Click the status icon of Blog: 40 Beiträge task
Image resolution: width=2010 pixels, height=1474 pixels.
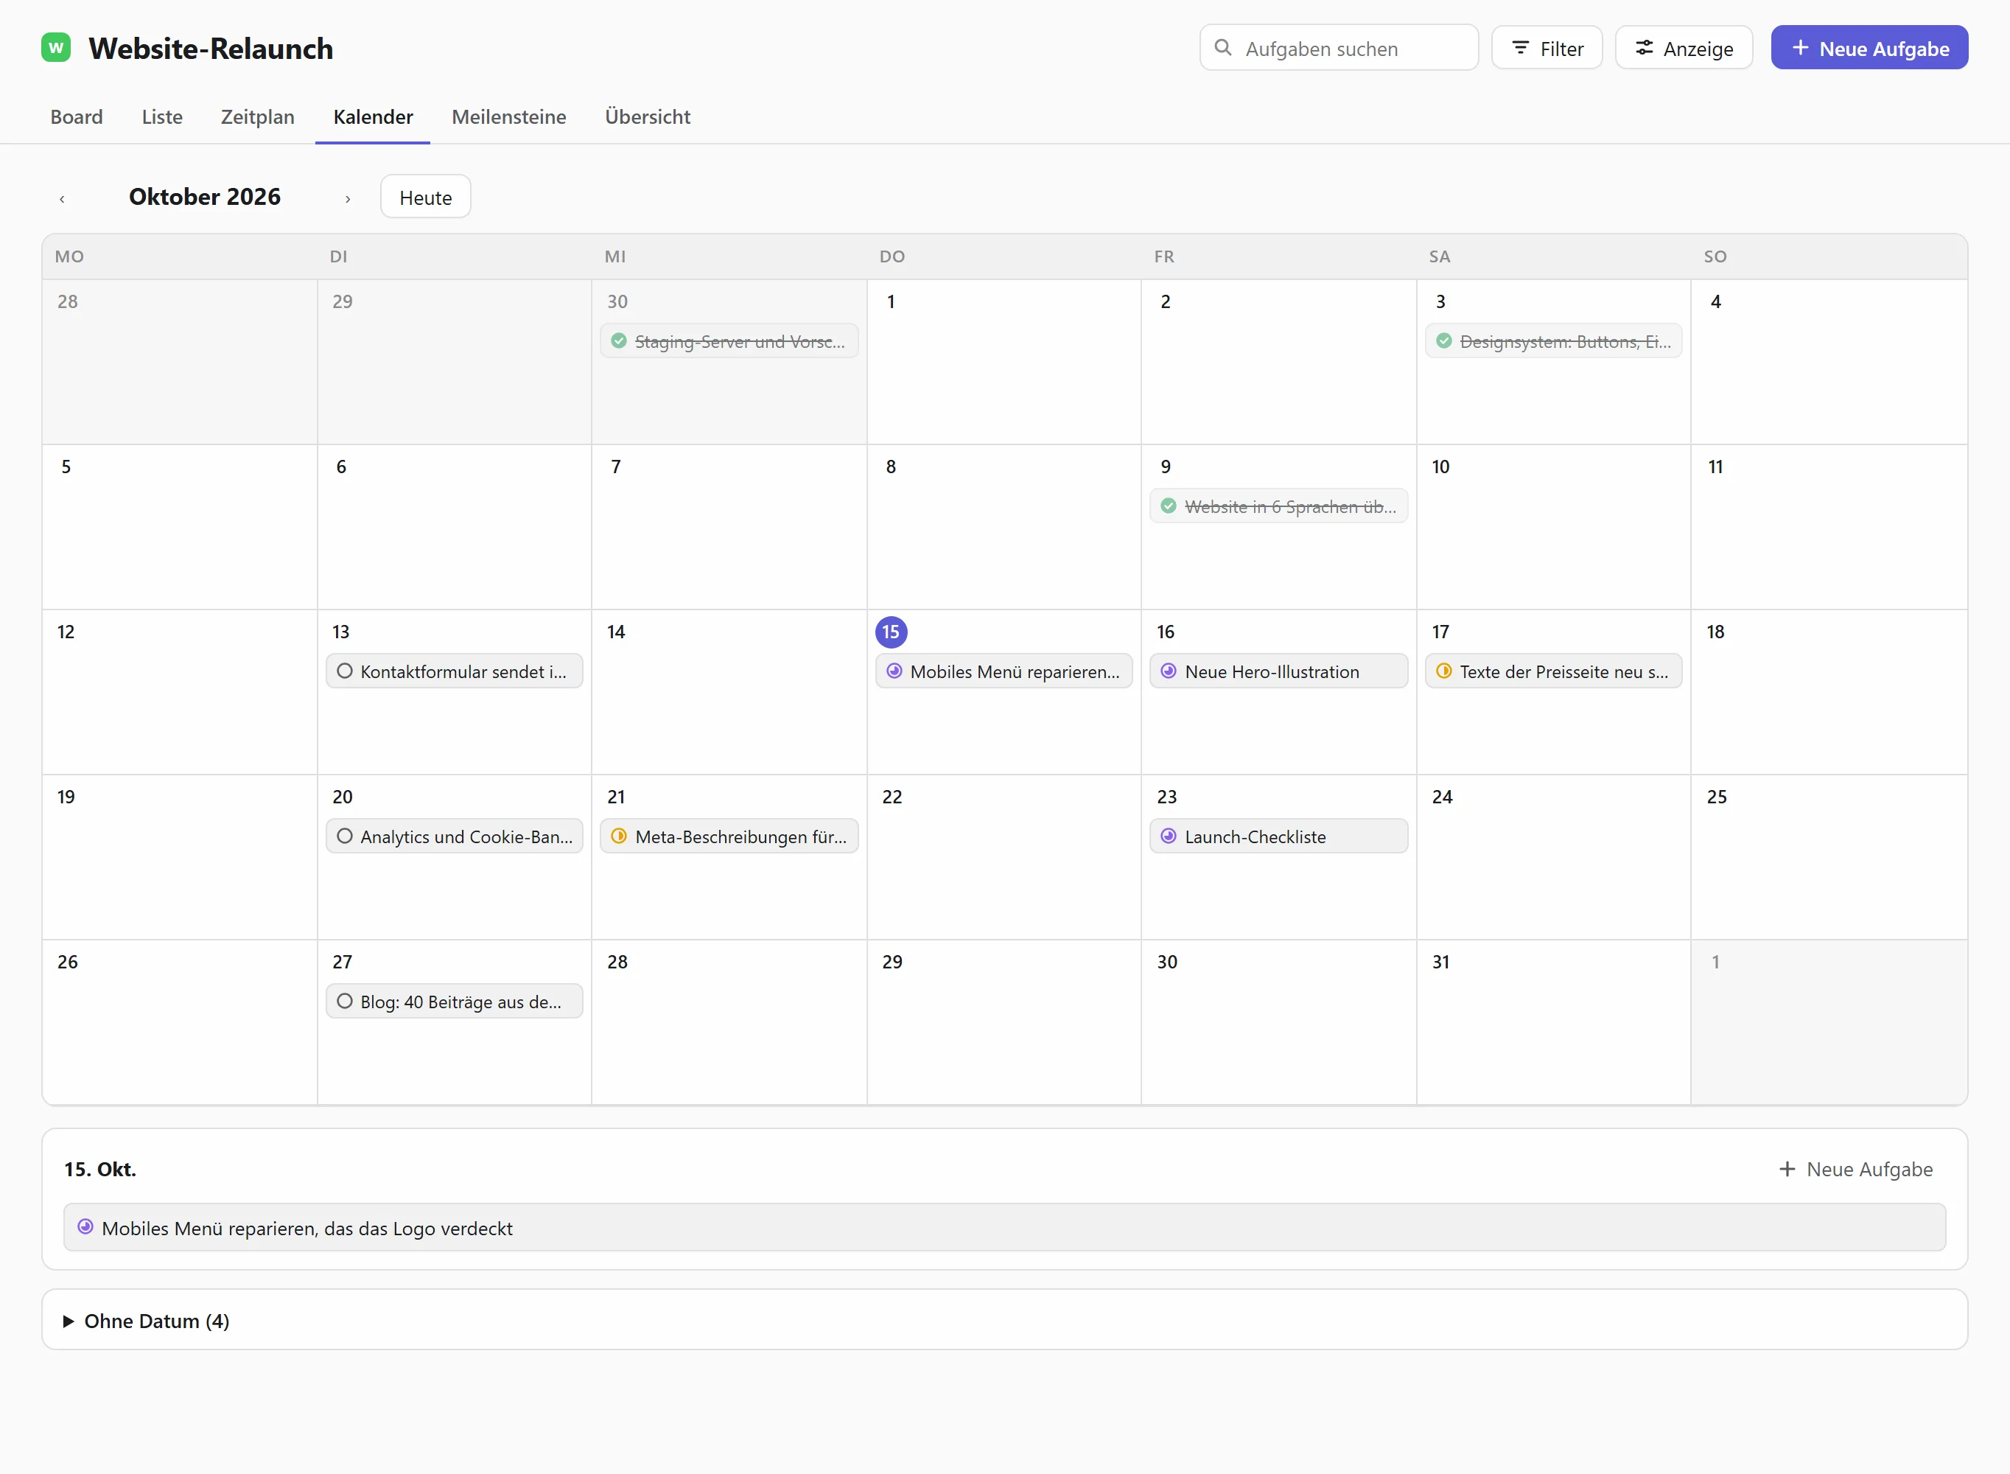(344, 1001)
